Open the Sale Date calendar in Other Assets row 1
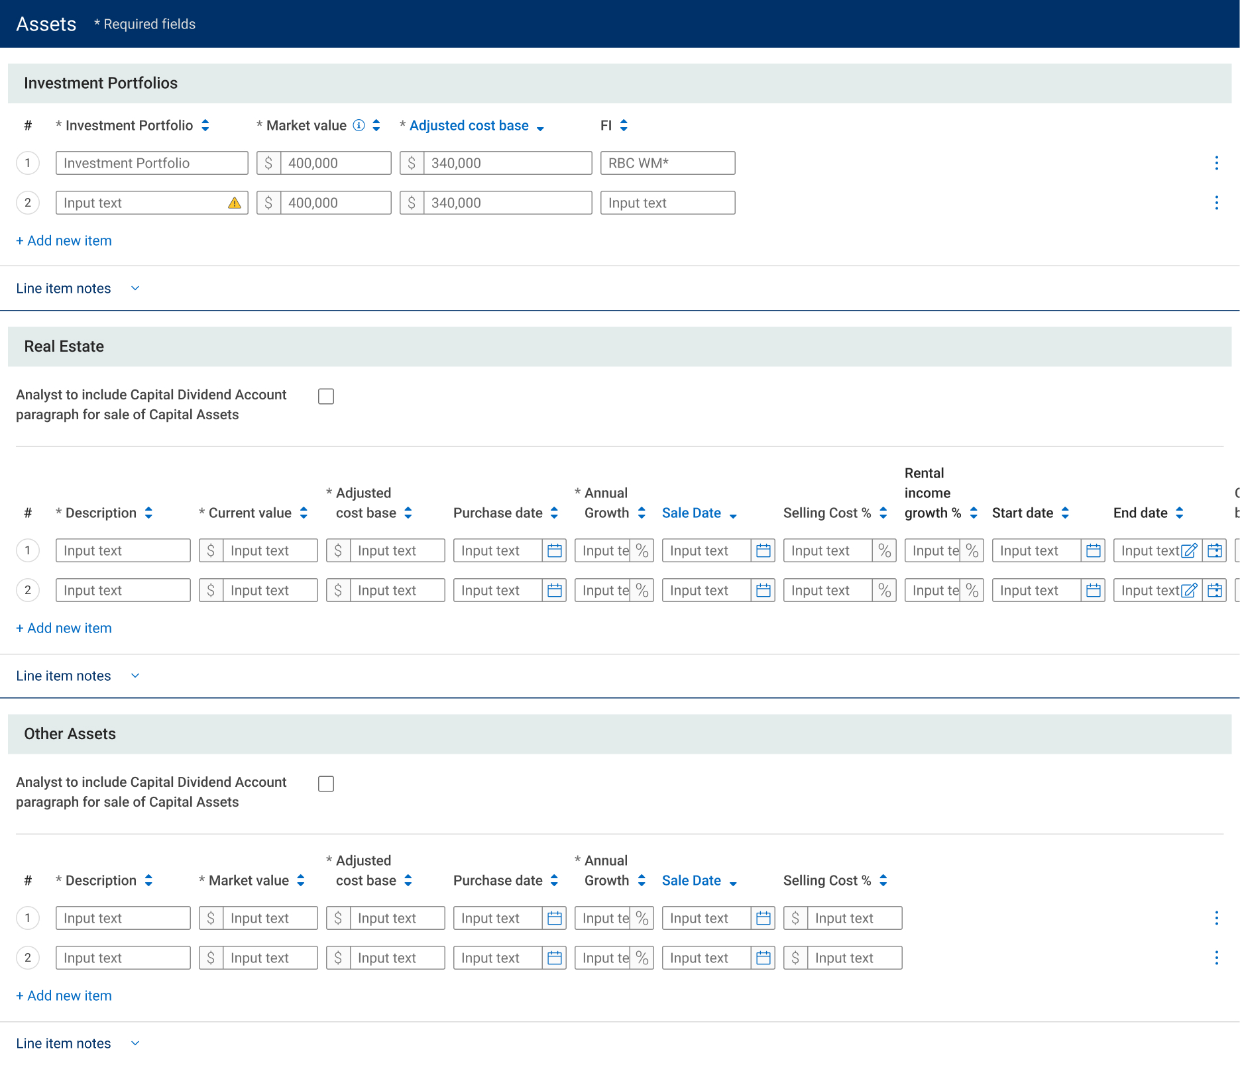 click(763, 918)
